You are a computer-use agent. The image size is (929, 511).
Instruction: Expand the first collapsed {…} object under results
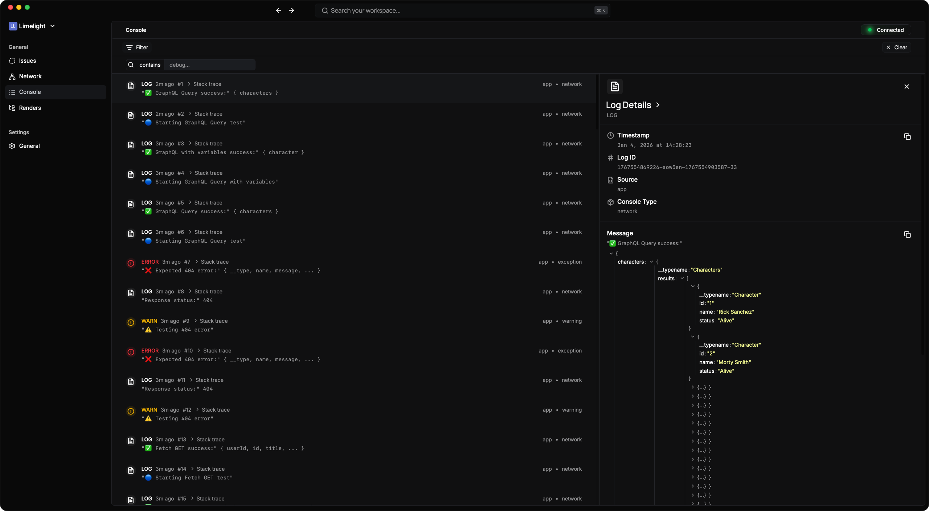coord(693,387)
